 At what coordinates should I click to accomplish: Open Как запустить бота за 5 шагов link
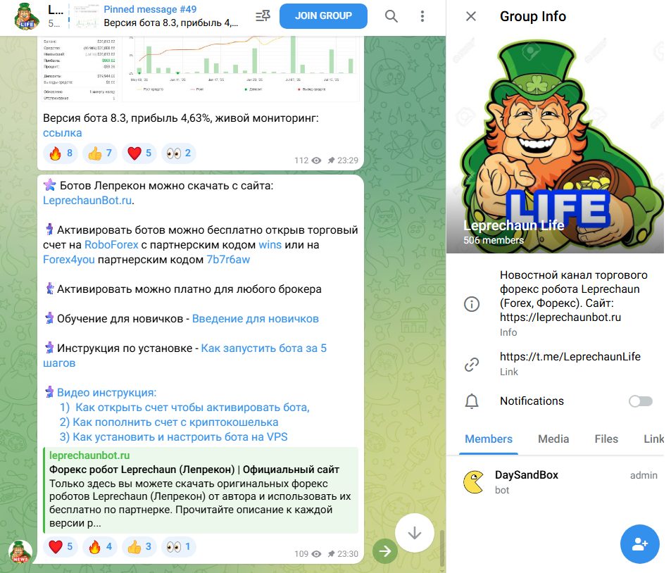263,348
